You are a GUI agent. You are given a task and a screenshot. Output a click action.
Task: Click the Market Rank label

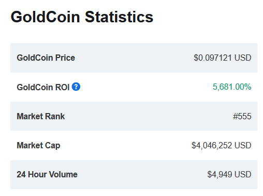point(41,116)
